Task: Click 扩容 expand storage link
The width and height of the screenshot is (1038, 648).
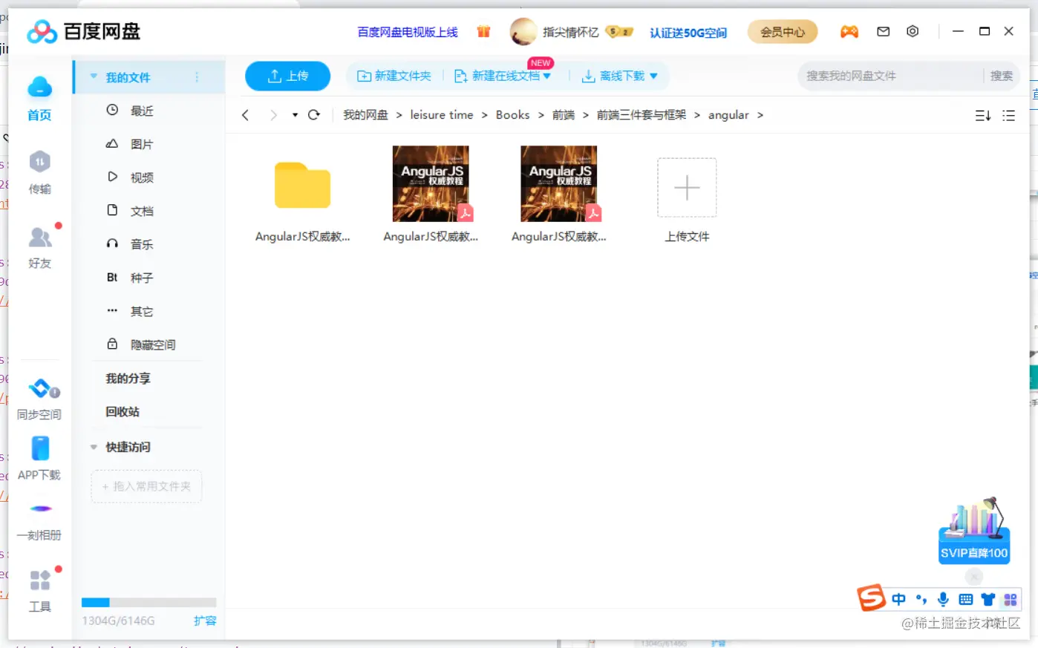Action: (205, 621)
